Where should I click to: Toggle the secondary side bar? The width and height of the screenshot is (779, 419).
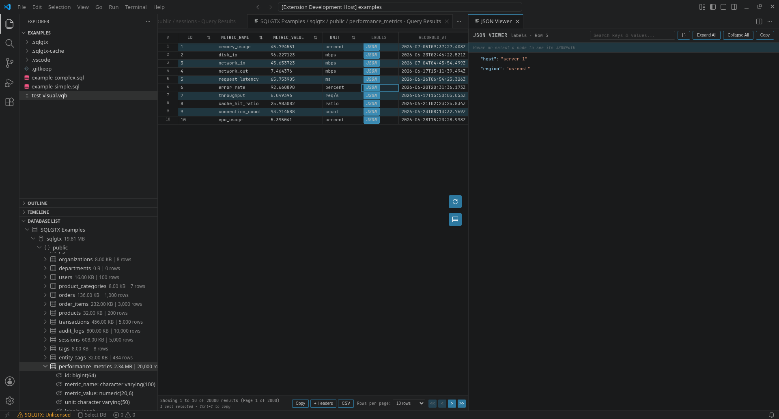click(x=734, y=7)
